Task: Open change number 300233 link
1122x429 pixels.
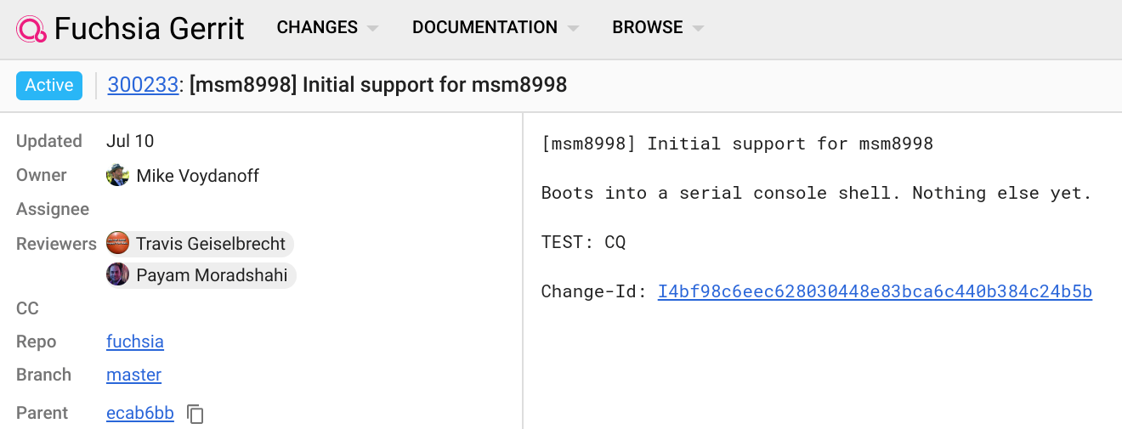Action: (x=143, y=85)
